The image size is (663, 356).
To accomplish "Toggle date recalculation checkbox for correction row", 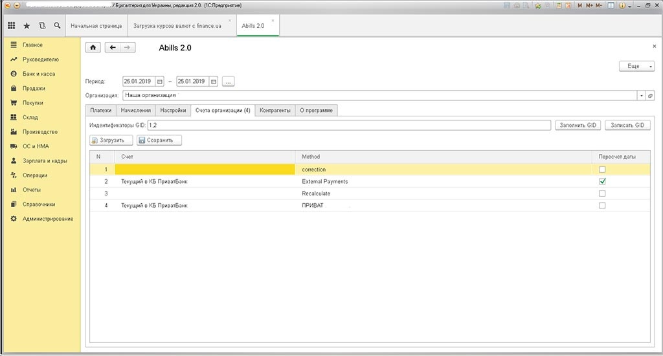I will point(602,170).
